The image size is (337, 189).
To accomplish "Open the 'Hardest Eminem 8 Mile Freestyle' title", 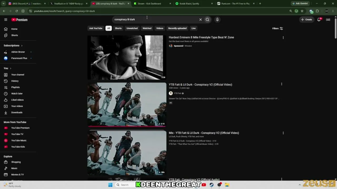I will 201,37.
